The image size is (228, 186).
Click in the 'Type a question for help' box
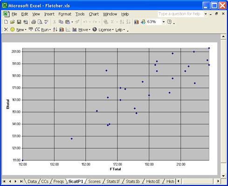coord(180,14)
